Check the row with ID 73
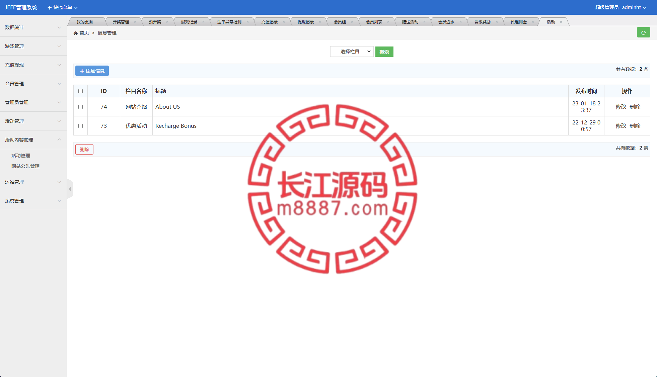The width and height of the screenshot is (657, 377). coord(80,126)
